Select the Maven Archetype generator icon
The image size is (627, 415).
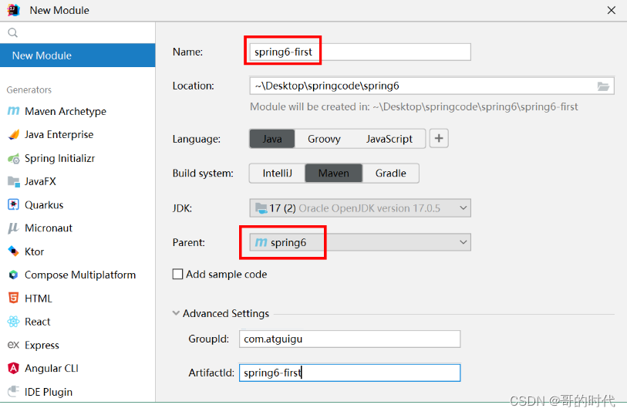pyautogui.click(x=14, y=111)
